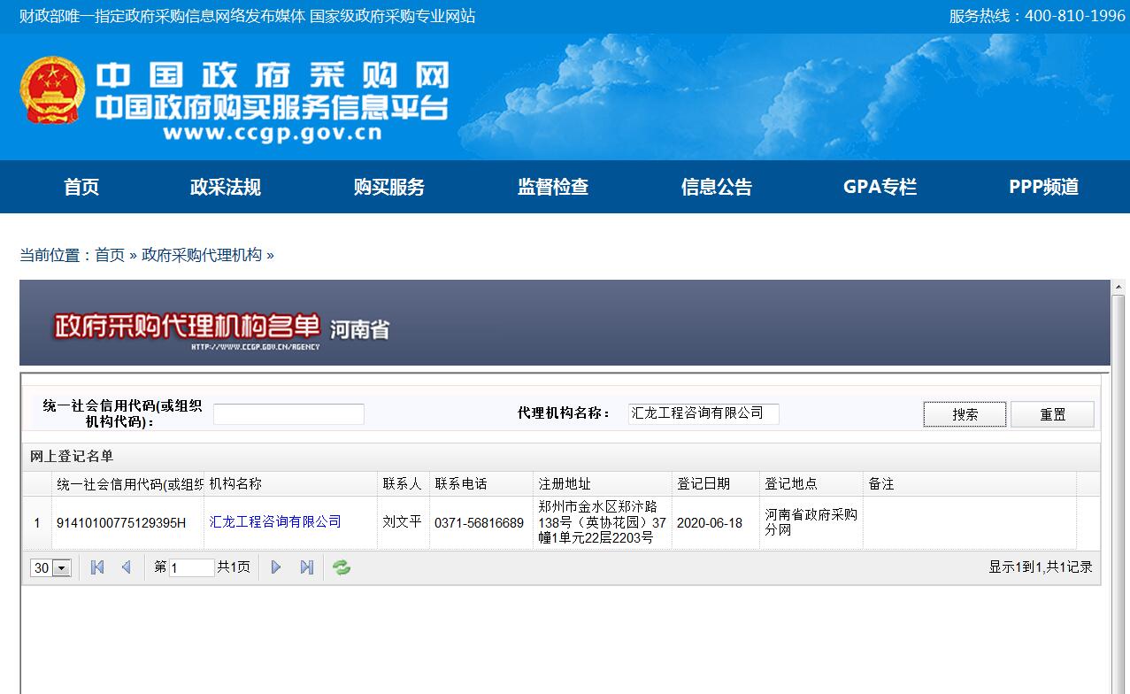Focus the 统一社会信用代码 input field
The width and height of the screenshot is (1130, 694).
288,414
